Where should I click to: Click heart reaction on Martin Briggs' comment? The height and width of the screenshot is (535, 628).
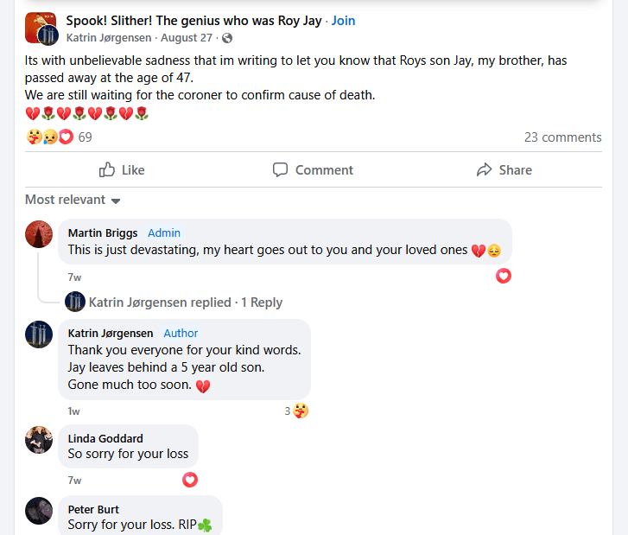point(504,276)
